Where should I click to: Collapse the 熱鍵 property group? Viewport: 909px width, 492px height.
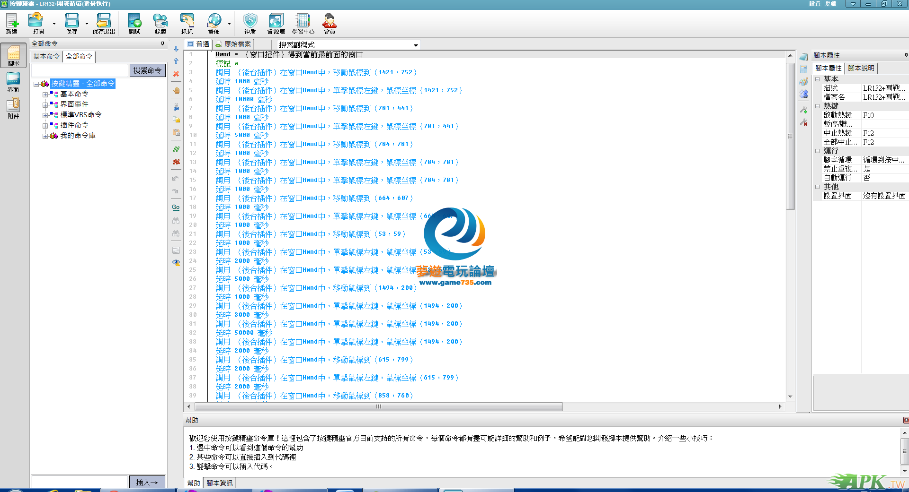(817, 106)
